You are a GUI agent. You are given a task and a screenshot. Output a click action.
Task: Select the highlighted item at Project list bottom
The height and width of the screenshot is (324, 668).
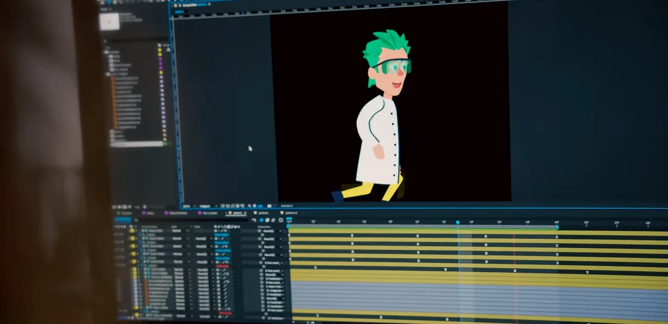click(137, 144)
